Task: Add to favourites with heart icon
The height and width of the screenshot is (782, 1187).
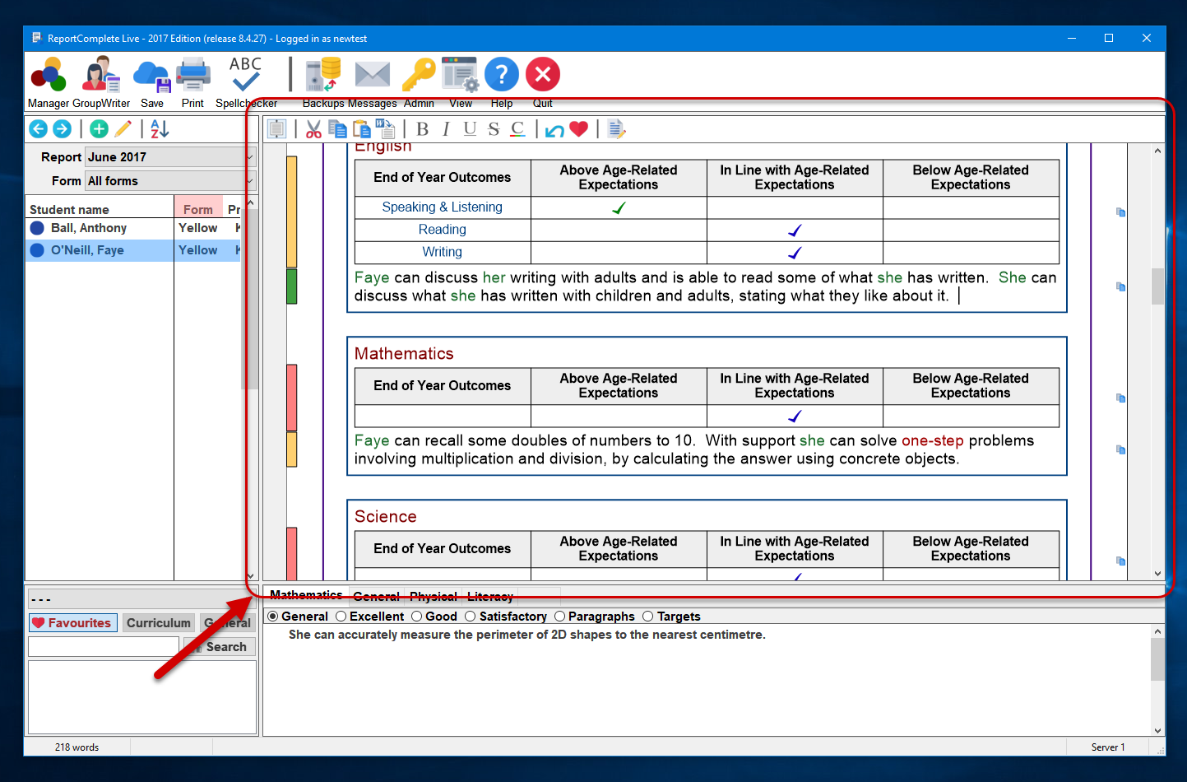Action: tap(579, 129)
